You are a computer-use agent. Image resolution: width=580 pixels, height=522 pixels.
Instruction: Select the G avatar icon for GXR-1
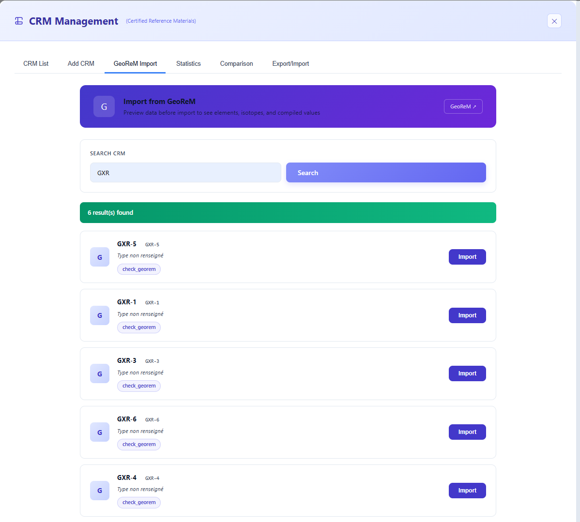[99, 315]
